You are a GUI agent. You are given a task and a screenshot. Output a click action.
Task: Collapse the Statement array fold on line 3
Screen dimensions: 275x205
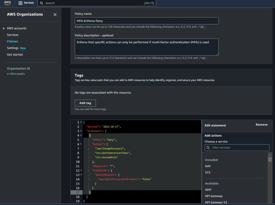(81, 131)
